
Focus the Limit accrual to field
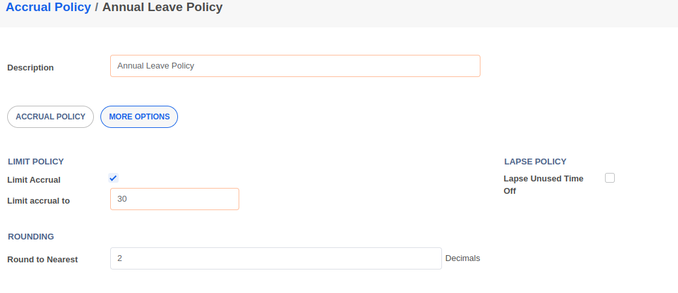click(x=175, y=199)
